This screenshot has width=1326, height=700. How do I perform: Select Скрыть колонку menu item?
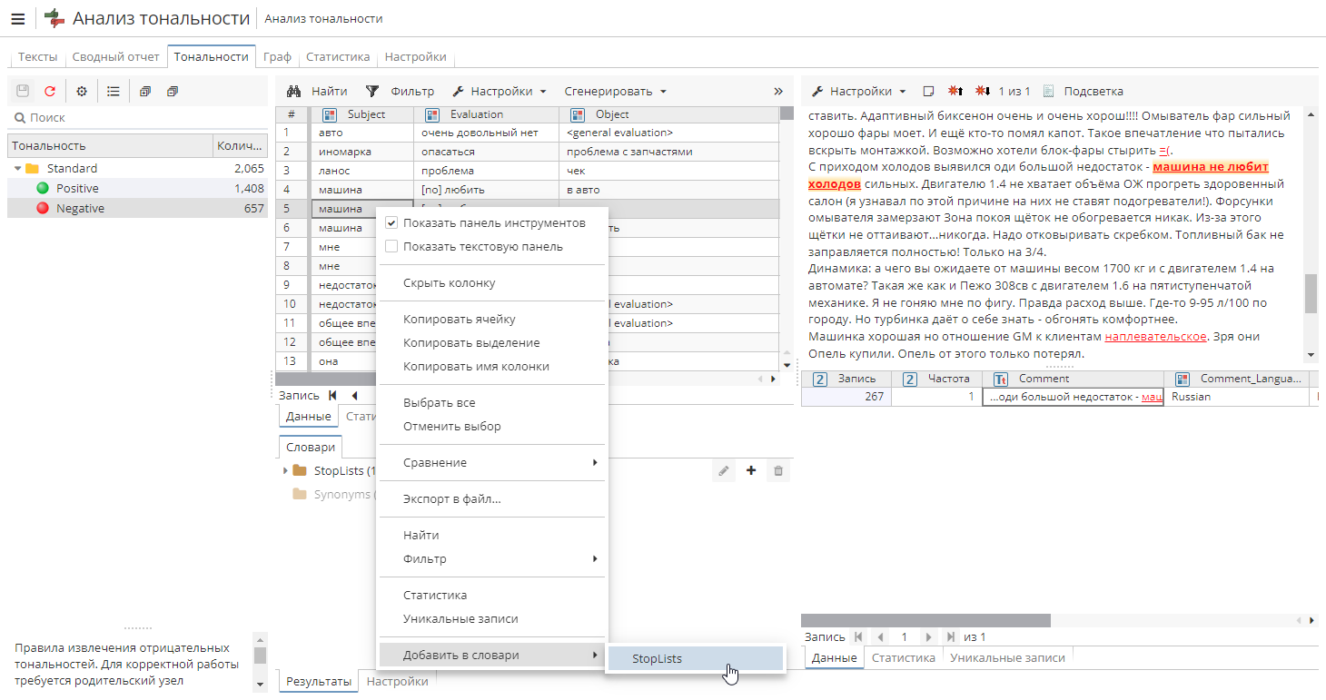click(491, 282)
